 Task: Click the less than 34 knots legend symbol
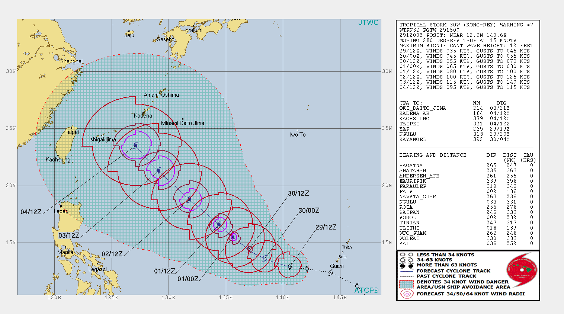(406, 255)
